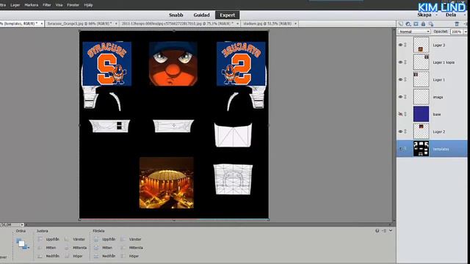
Task: Distribute layers by bottom with Fördela Nedifrån
Action: pyautogui.click(x=105, y=256)
